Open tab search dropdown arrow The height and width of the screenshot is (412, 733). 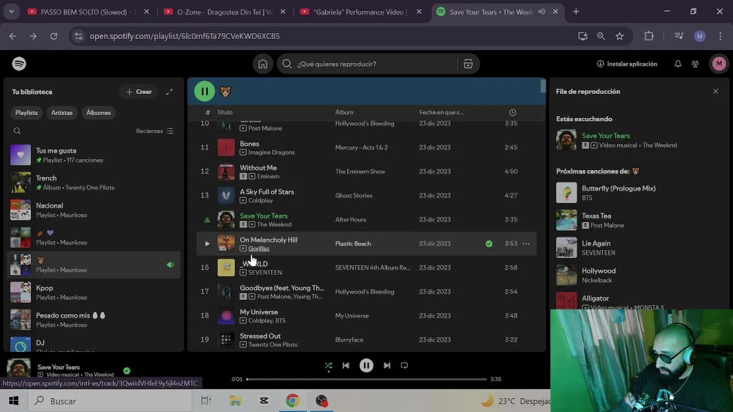(11, 11)
